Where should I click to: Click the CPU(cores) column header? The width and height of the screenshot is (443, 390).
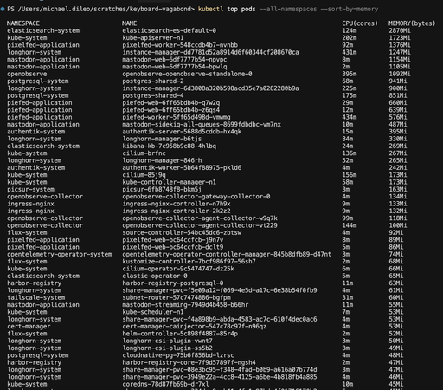360,23
